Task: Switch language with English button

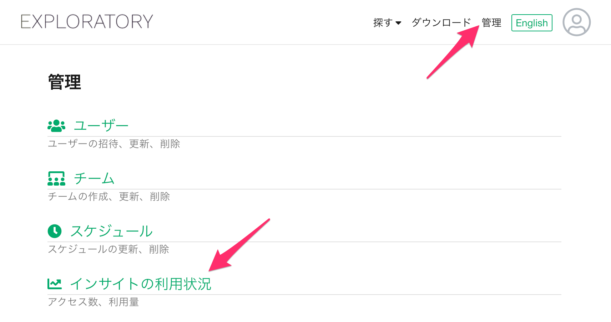Action: 532,23
